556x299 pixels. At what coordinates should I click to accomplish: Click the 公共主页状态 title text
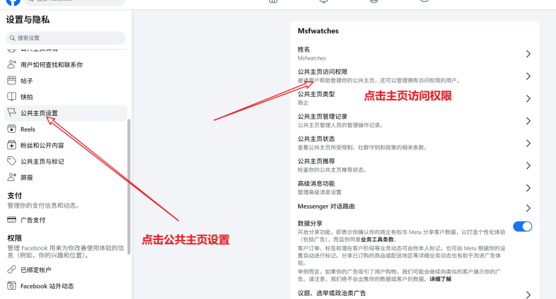(x=316, y=139)
